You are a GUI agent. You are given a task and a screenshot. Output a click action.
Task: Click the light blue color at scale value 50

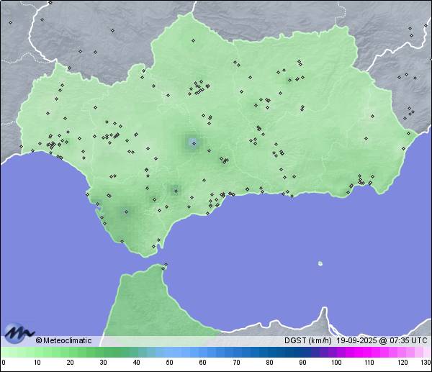169,352
